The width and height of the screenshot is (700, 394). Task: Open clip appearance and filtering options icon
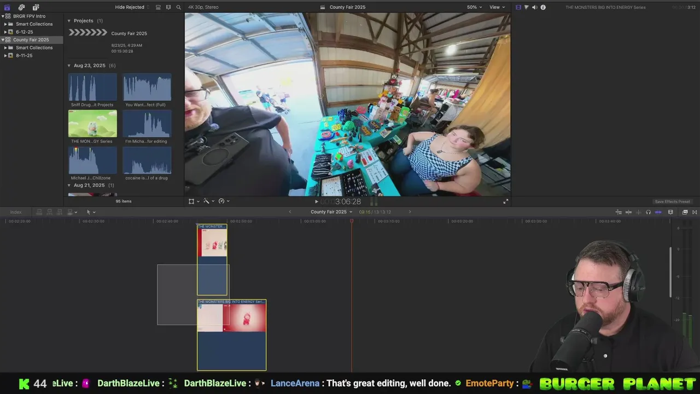[x=168, y=7]
